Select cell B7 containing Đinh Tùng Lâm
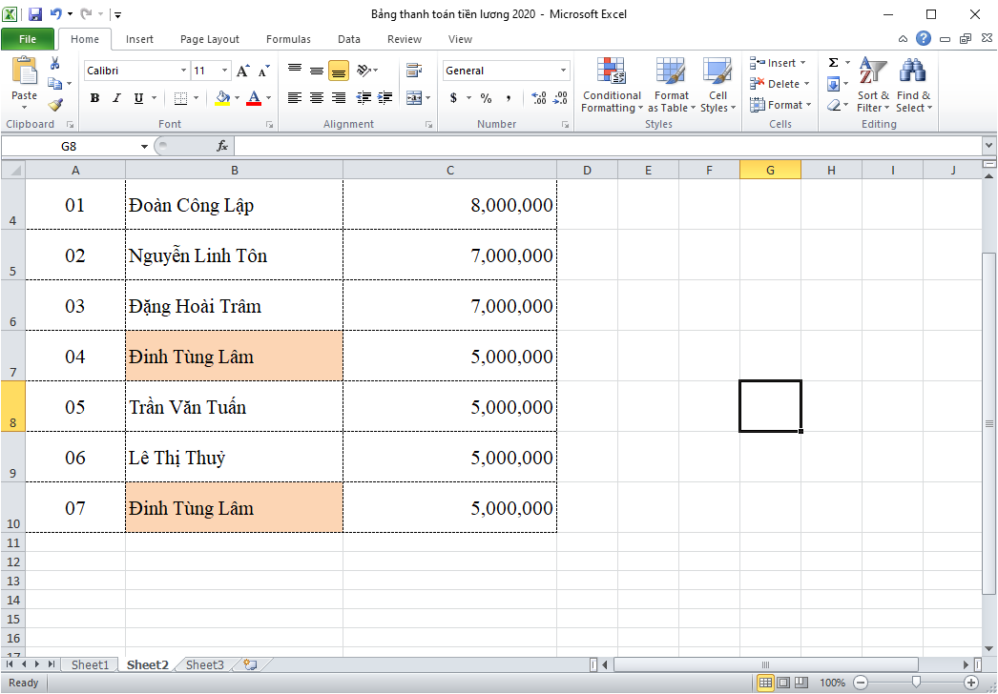998x694 pixels. coord(234,356)
